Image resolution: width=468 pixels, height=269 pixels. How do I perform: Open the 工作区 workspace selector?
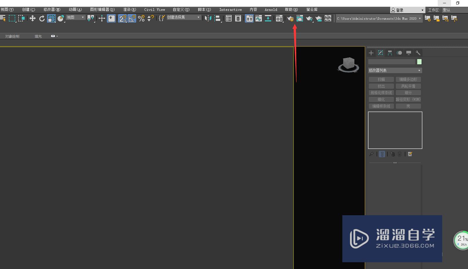455,10
